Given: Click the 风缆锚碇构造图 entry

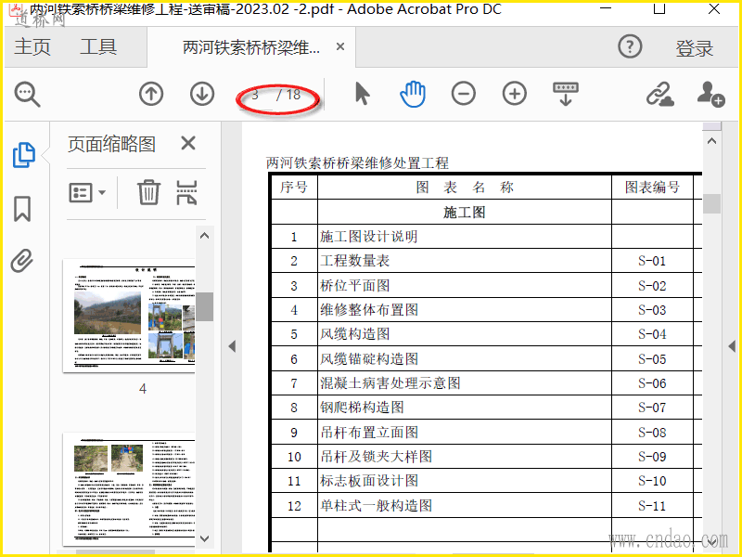Looking at the screenshot, I should (x=369, y=359).
